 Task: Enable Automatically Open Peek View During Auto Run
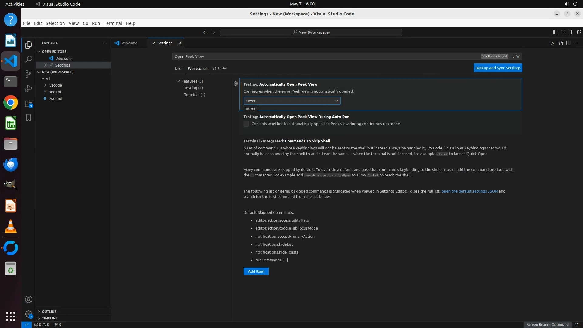[246, 124]
